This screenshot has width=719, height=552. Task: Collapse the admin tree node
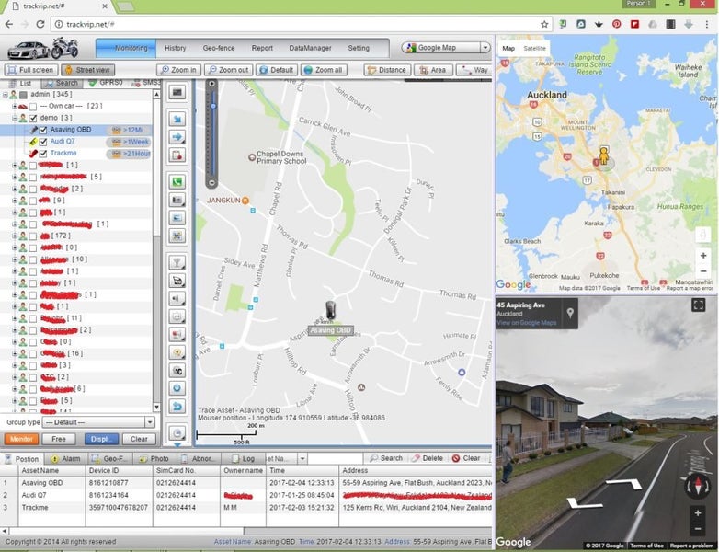click(7, 94)
